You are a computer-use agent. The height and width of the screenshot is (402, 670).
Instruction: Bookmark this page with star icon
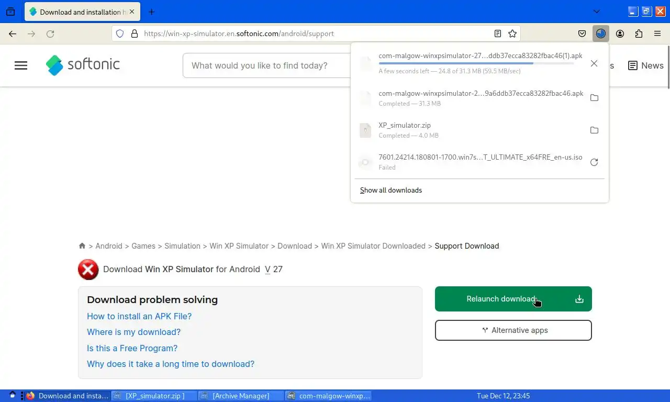coord(512,33)
